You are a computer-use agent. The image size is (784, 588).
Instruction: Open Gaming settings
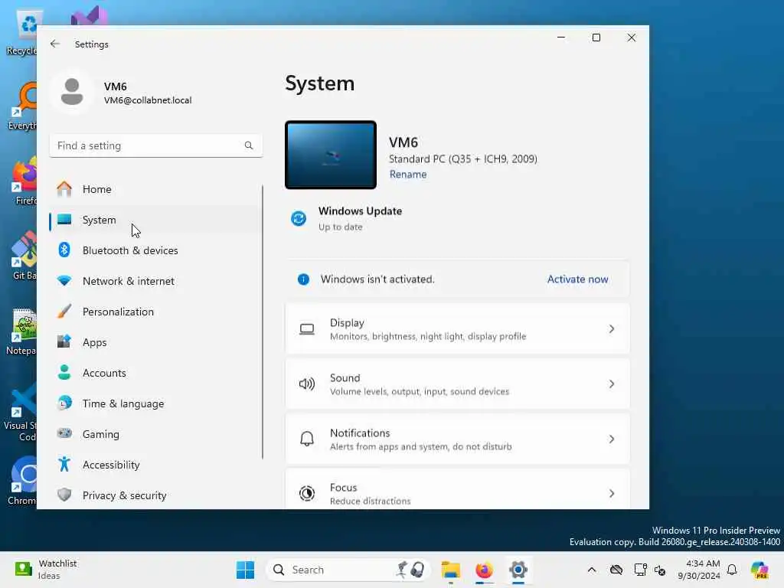[x=155, y=434]
